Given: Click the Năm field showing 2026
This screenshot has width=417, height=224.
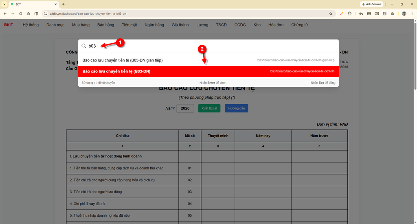Looking at the screenshot, I should coord(185,108).
